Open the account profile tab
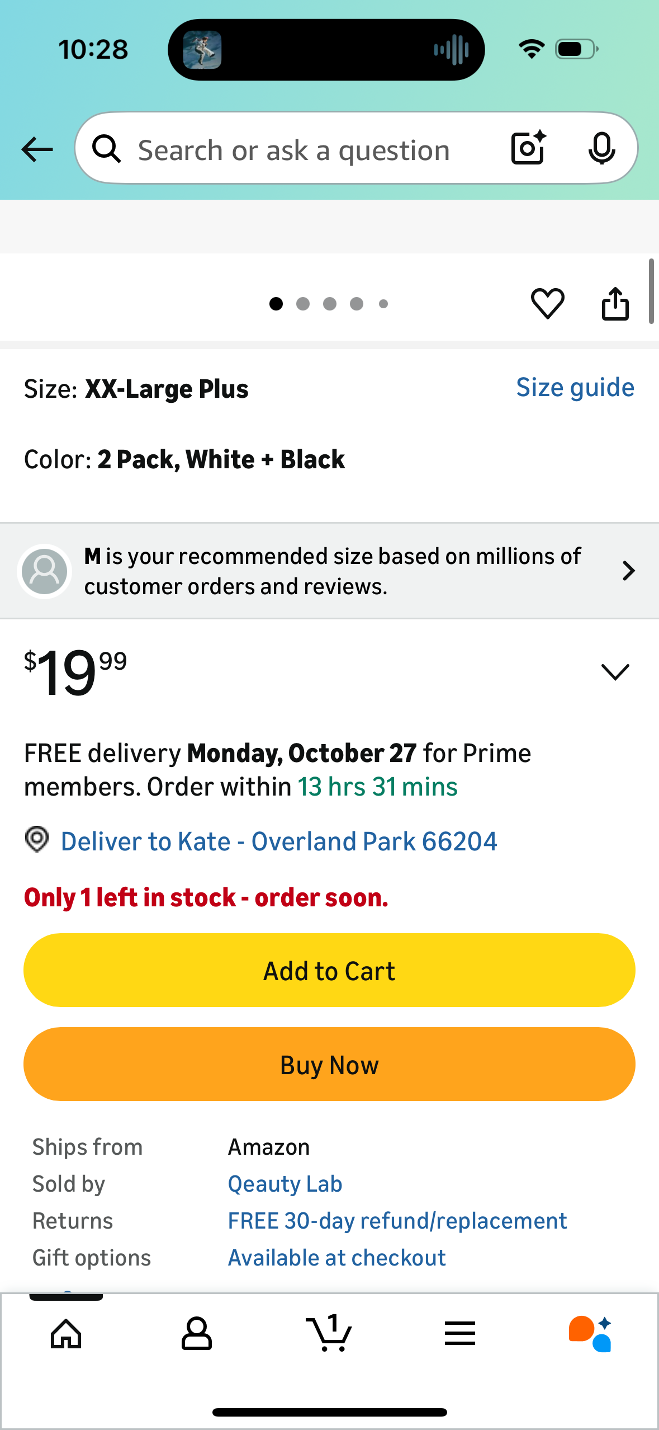Viewport: 659px width, 1430px height. click(197, 1334)
